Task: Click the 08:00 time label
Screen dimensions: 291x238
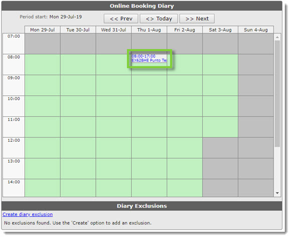Action: tap(14, 57)
